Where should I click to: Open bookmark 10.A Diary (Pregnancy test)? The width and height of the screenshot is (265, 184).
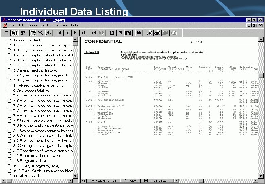click(x=36, y=166)
